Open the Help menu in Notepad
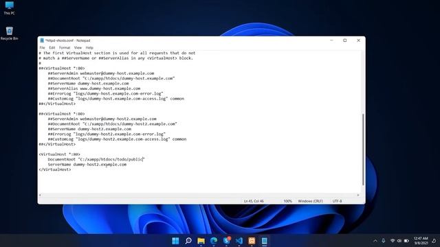Image resolution: width=440 pixels, height=247 pixels. coord(89,48)
